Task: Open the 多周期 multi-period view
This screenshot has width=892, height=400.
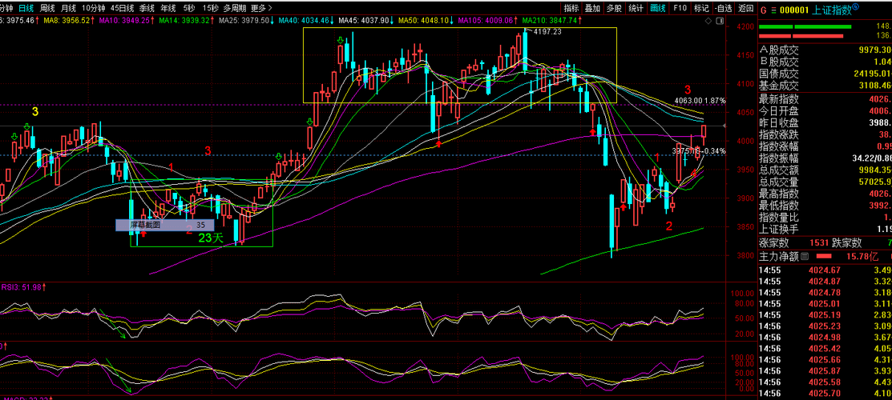Action: [235, 8]
